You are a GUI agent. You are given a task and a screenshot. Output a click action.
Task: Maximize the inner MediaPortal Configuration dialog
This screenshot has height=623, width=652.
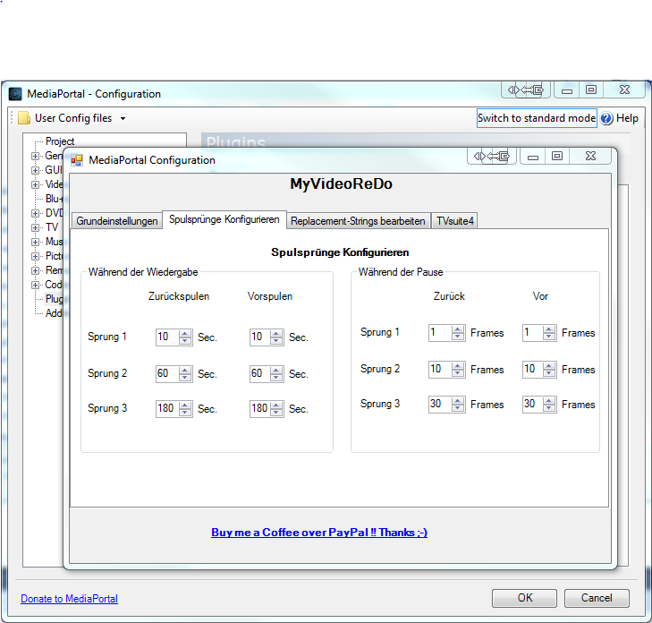(557, 157)
